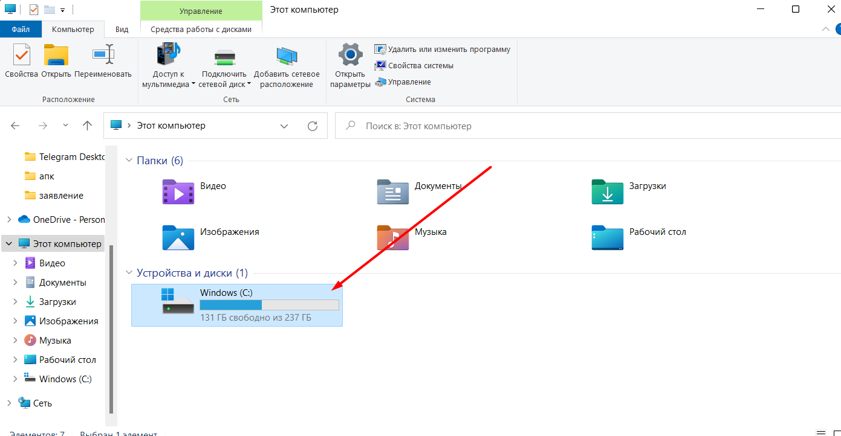Open Свойства системы
This screenshot has height=436, width=841.
point(414,66)
